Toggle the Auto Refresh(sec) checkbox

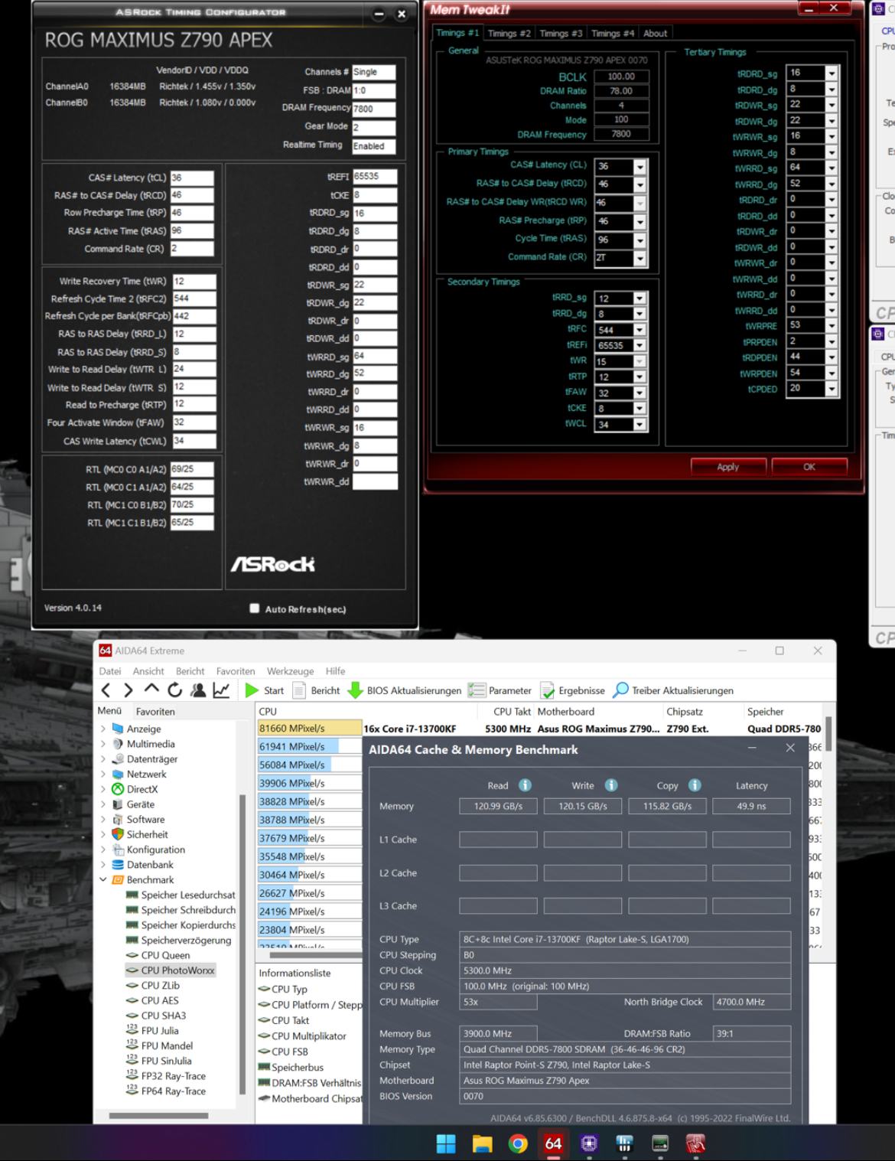(255, 608)
